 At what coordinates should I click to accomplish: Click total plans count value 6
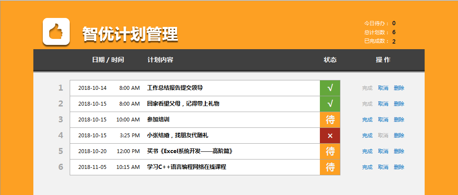[x=394, y=32]
